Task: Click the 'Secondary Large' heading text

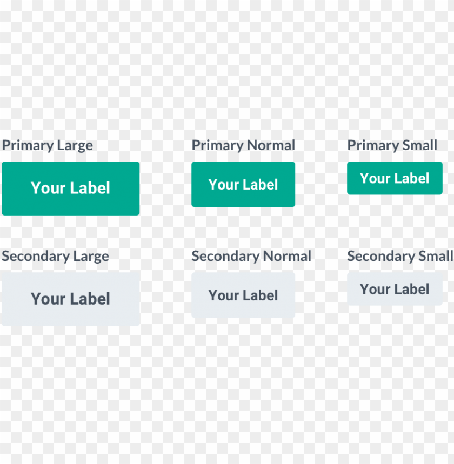Action: click(x=55, y=255)
